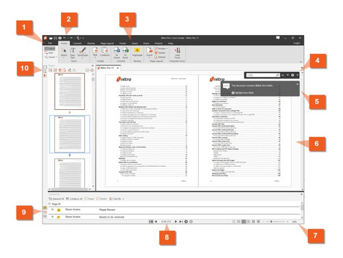Open the customize quick access toolbar arrow
The width and height of the screenshot is (343, 258).
83,38
